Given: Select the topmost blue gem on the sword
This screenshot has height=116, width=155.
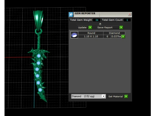Looking at the screenshot, I should 39,56.
